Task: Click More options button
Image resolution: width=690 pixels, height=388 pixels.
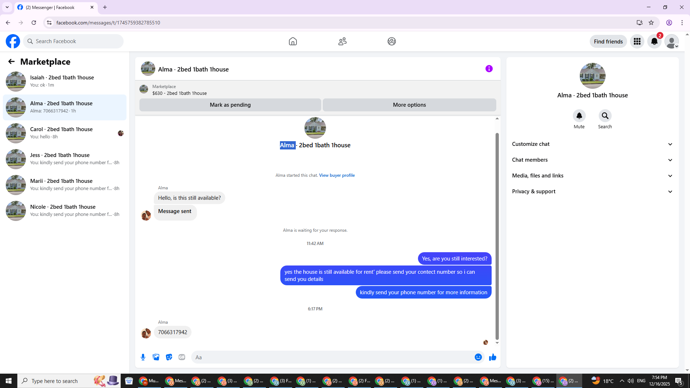Action: (409, 105)
